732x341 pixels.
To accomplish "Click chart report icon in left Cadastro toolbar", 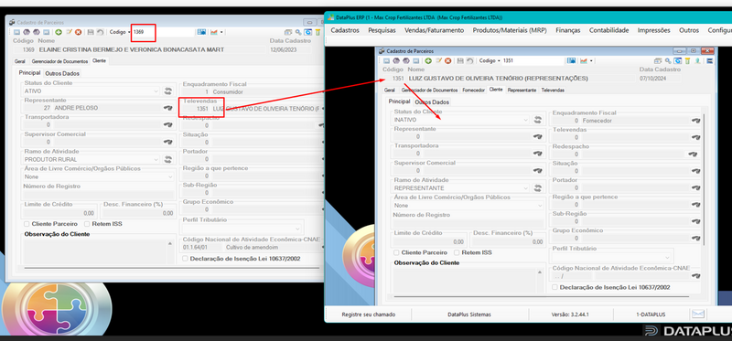I will [x=214, y=32].
